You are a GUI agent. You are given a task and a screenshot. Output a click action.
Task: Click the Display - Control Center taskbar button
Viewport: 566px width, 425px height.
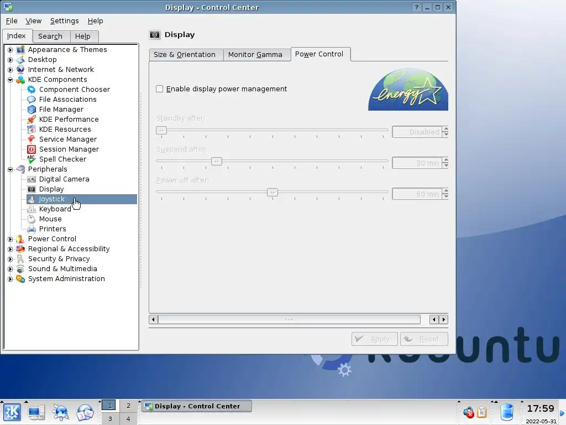tap(197, 406)
